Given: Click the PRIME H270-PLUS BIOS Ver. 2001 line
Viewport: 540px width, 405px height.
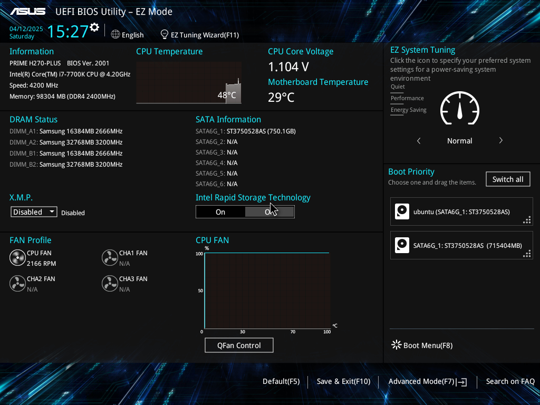Looking at the screenshot, I should [x=59, y=63].
